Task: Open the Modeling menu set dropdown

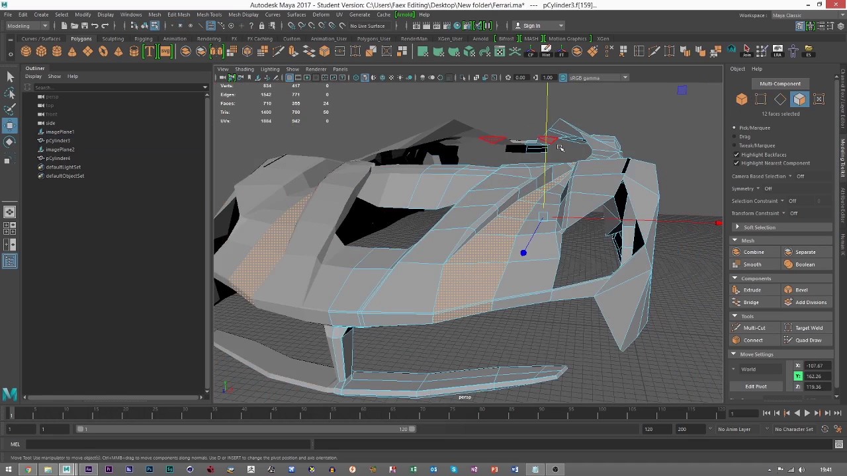Action: [x=26, y=26]
